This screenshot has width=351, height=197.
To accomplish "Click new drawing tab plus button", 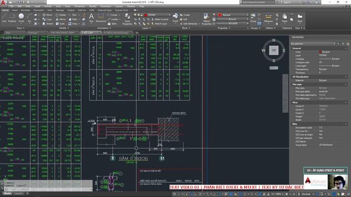I will 137,33.
